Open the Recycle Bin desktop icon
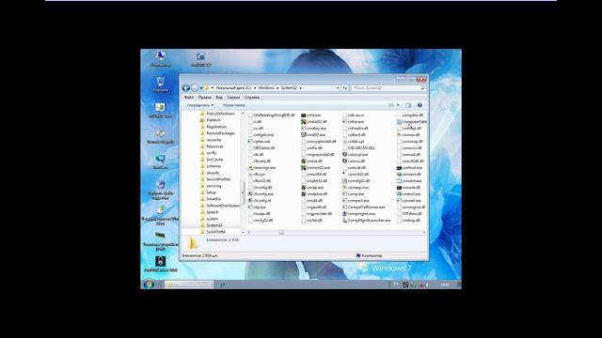 point(161,84)
